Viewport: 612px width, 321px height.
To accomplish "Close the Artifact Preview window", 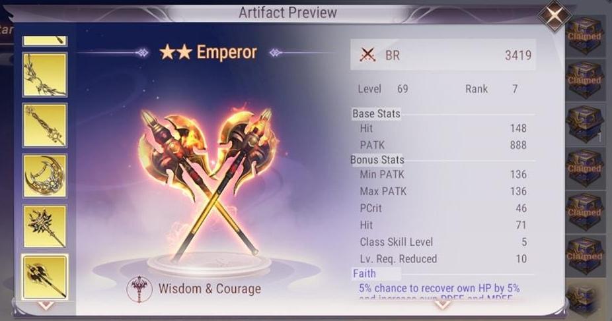I will click(x=555, y=16).
